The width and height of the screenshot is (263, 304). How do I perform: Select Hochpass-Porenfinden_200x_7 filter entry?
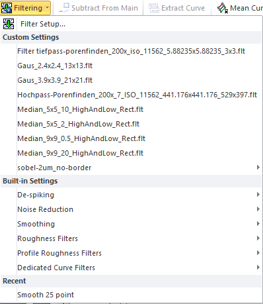(131, 95)
